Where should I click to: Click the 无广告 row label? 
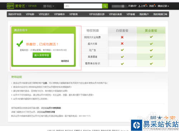click(92, 50)
